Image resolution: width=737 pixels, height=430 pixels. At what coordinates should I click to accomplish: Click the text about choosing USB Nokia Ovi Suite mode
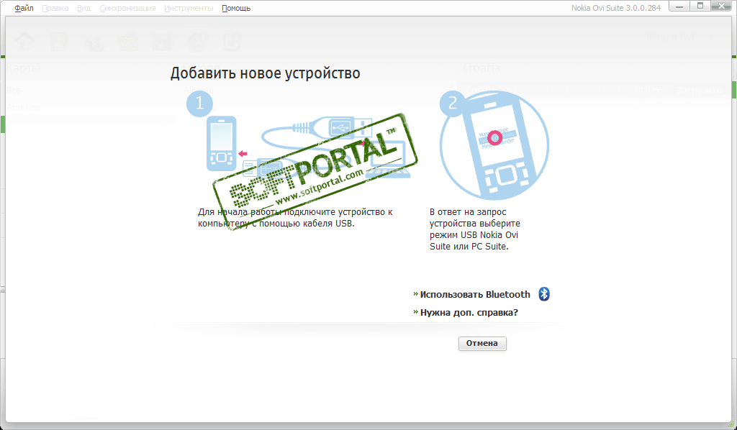tap(475, 229)
